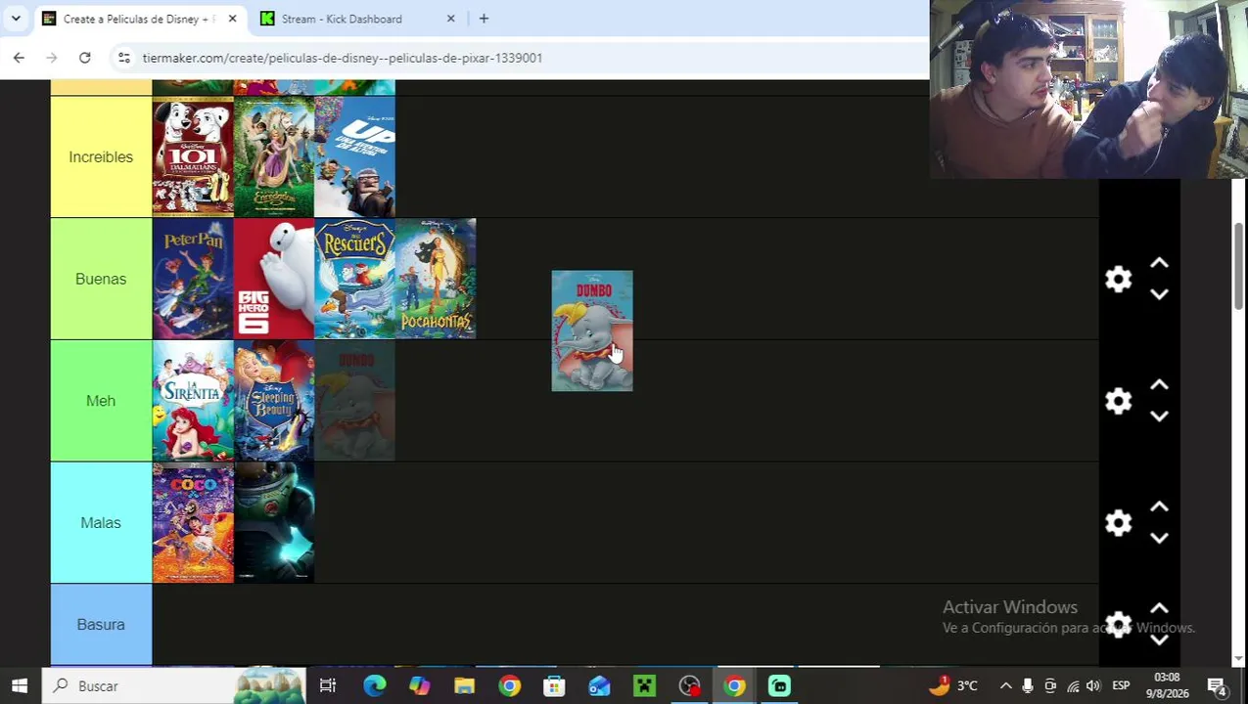Close the Peliculas de Disney tab
The height and width of the screenshot is (704, 1248).
click(232, 19)
